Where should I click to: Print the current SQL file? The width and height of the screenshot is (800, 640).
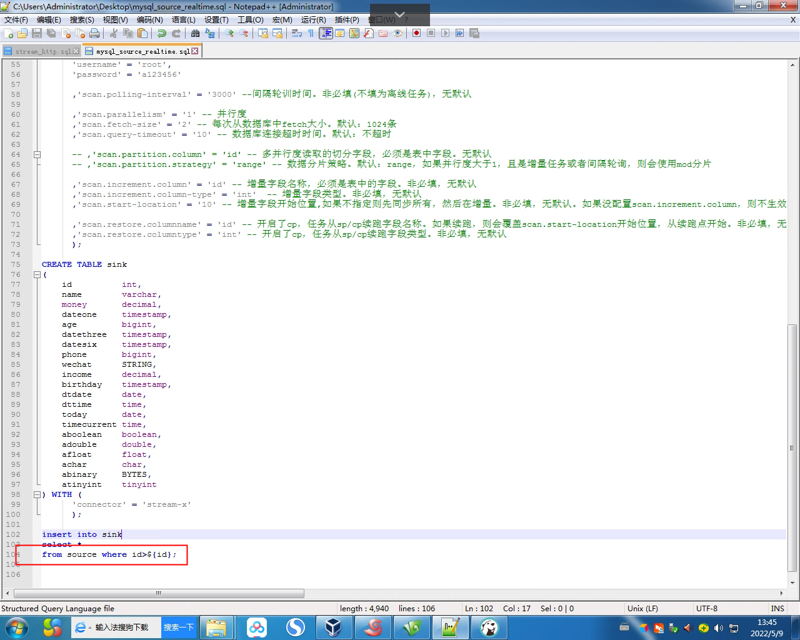tap(93, 33)
